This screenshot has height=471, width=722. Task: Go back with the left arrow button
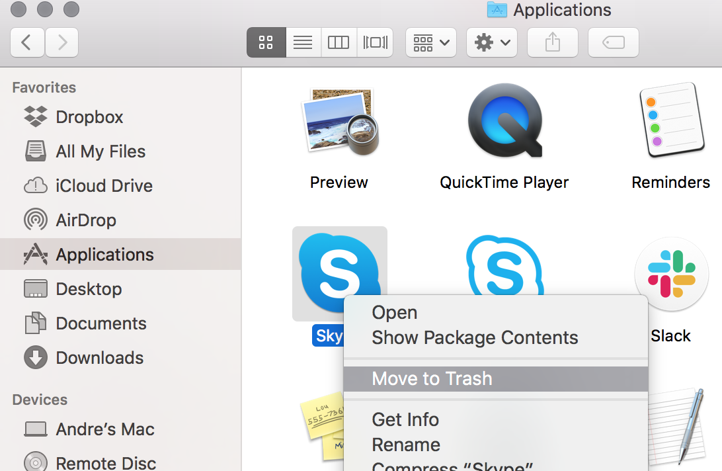pos(27,42)
